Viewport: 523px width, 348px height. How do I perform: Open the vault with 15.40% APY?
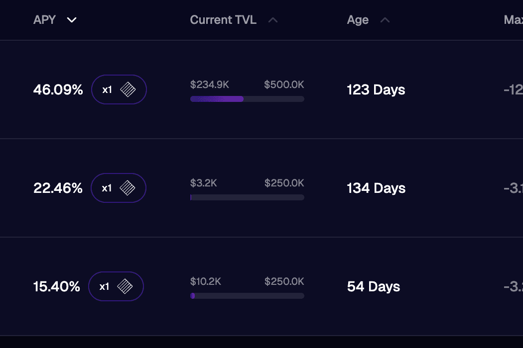56,287
